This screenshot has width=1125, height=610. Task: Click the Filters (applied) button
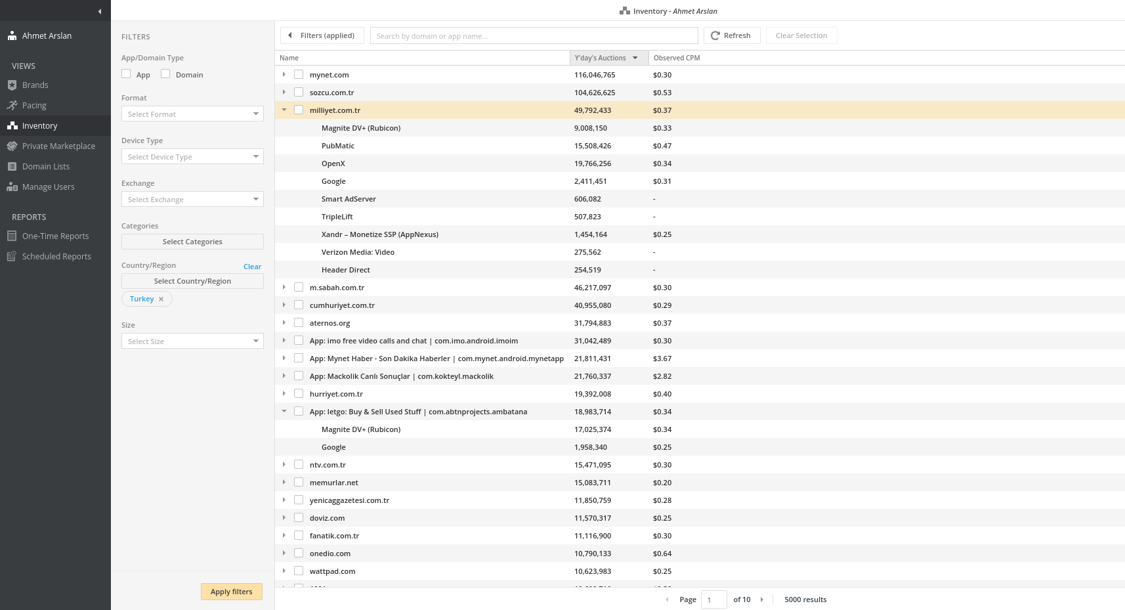point(322,35)
